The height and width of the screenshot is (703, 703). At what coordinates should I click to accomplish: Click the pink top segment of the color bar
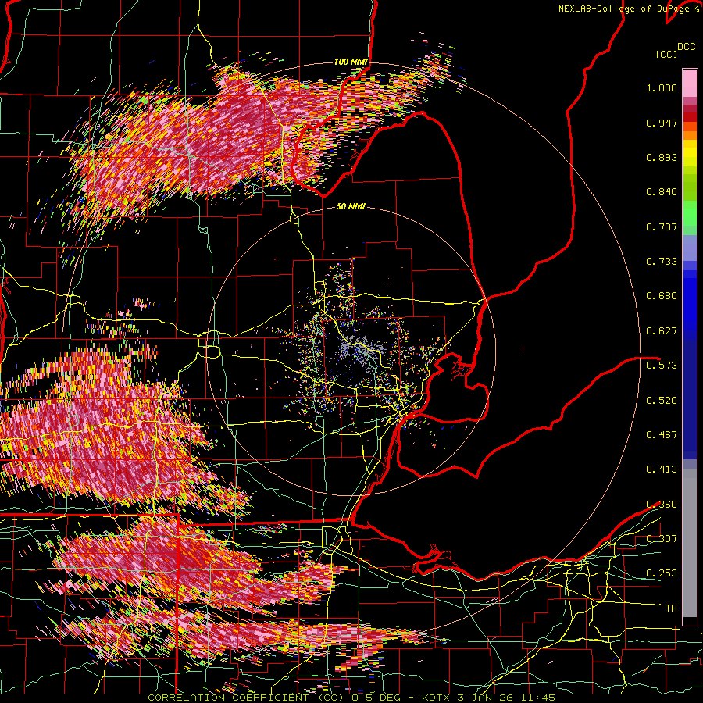coord(690,83)
